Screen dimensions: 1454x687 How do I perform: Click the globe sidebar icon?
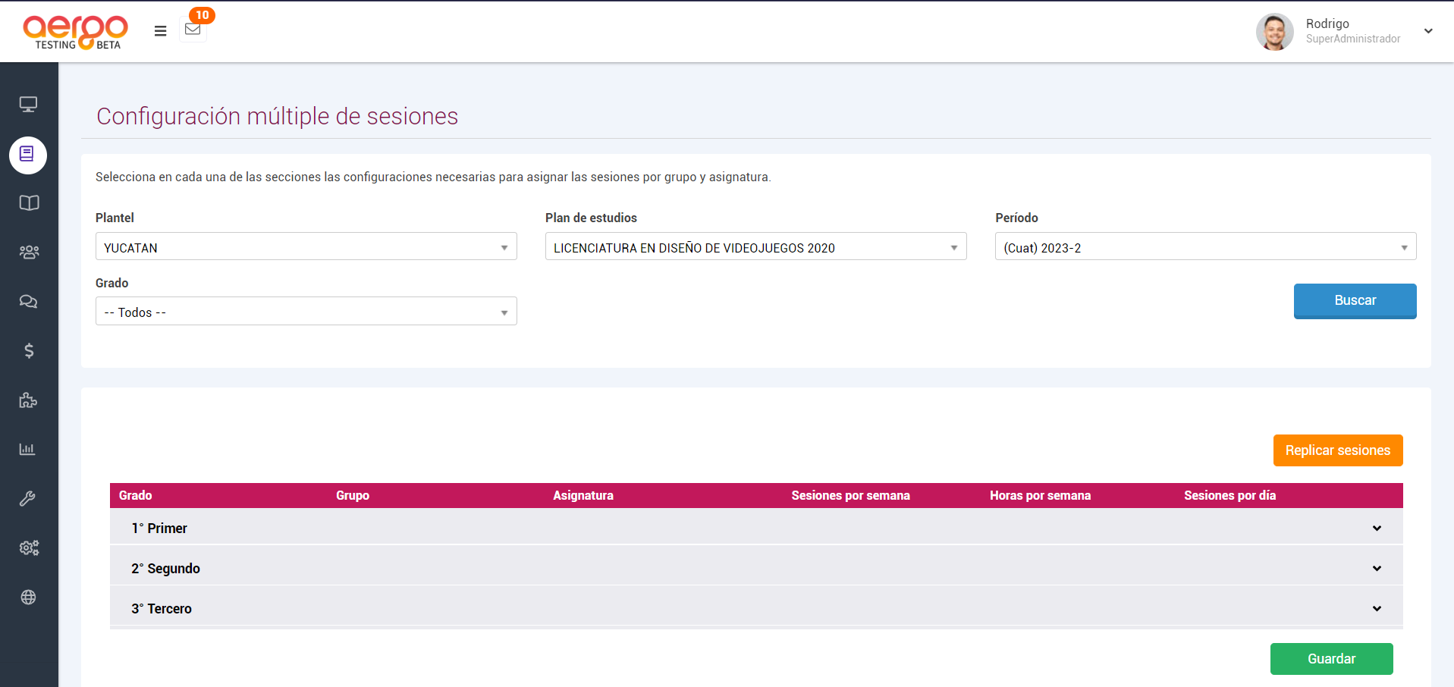pos(28,598)
